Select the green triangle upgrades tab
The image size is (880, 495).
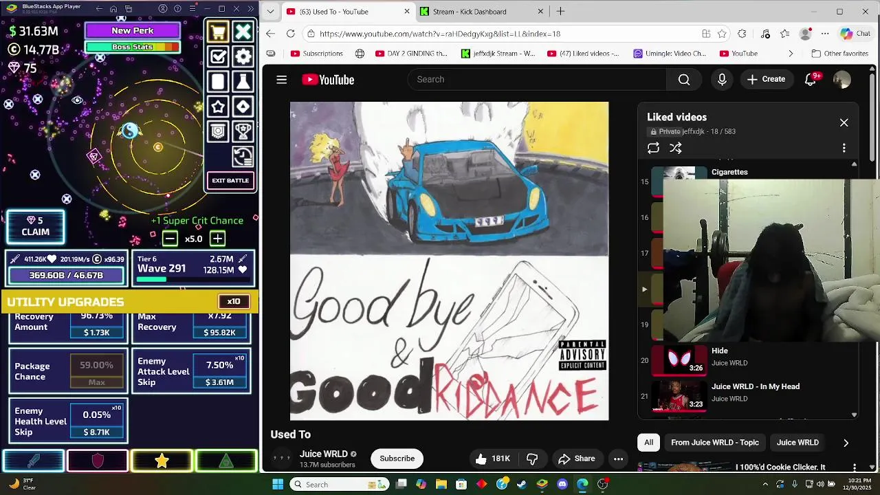(x=226, y=461)
